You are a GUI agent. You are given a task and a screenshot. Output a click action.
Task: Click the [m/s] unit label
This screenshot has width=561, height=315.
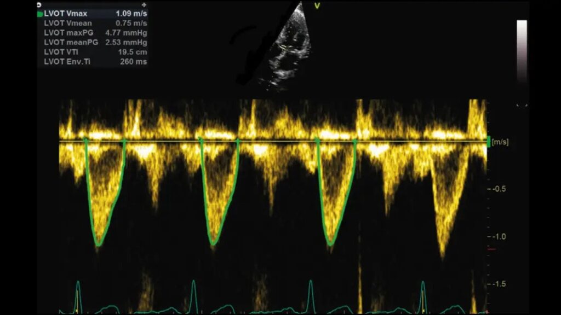pyautogui.click(x=500, y=142)
